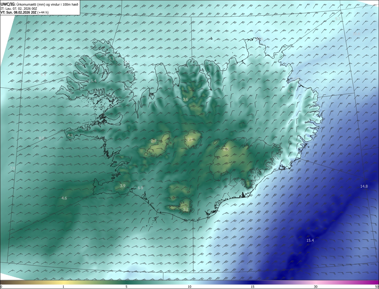
Task: Click the 7.9 value label
Action: [x=12, y=168]
